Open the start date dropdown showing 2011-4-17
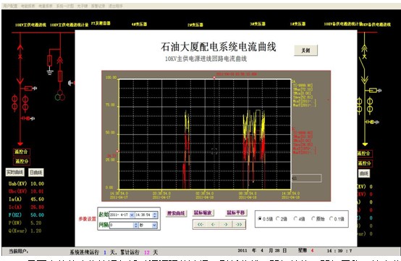The width and height of the screenshot is (401, 261). pos(132,215)
